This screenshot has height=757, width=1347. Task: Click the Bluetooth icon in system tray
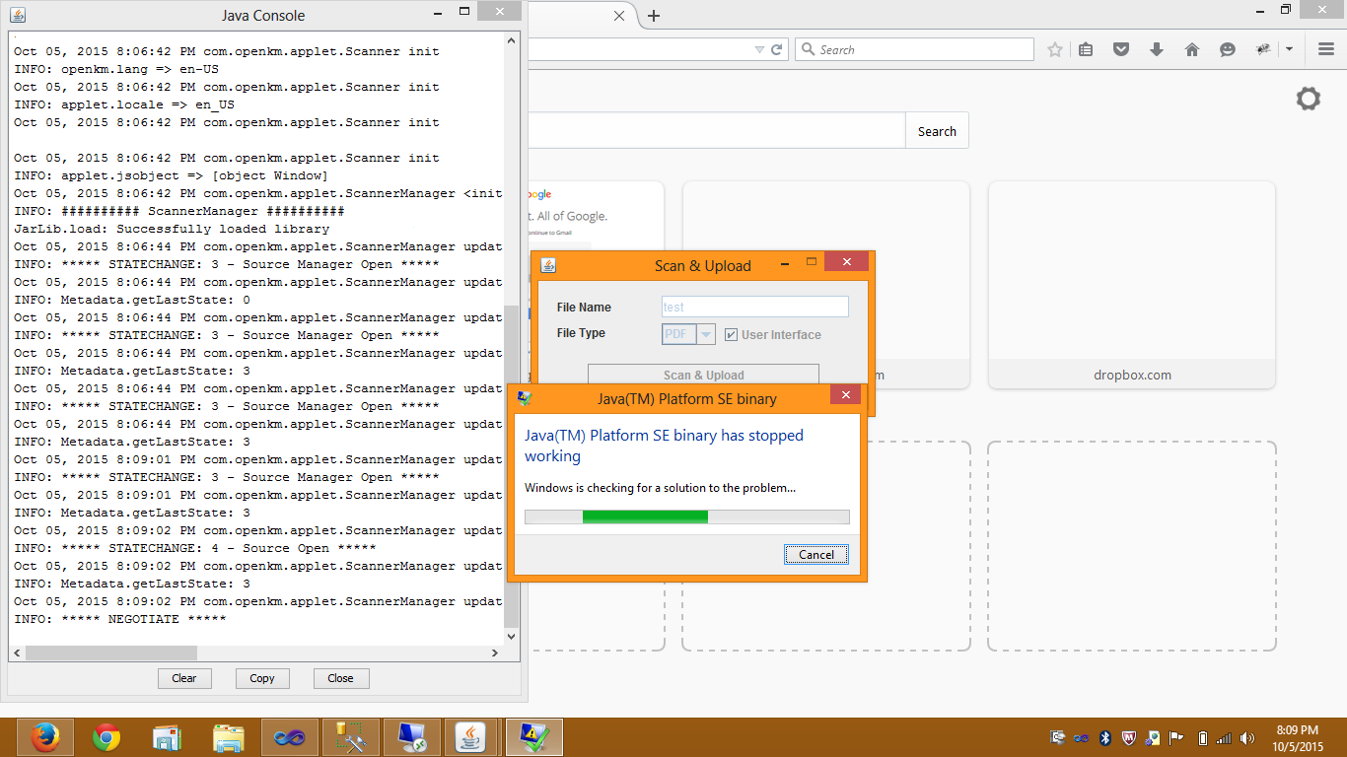click(x=1105, y=737)
